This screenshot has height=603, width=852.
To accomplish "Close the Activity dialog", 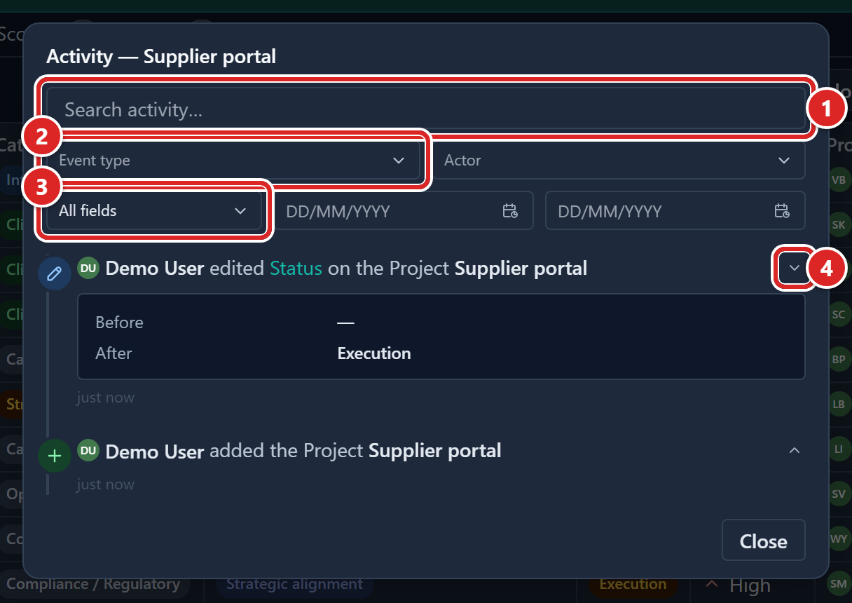I will click(x=764, y=541).
